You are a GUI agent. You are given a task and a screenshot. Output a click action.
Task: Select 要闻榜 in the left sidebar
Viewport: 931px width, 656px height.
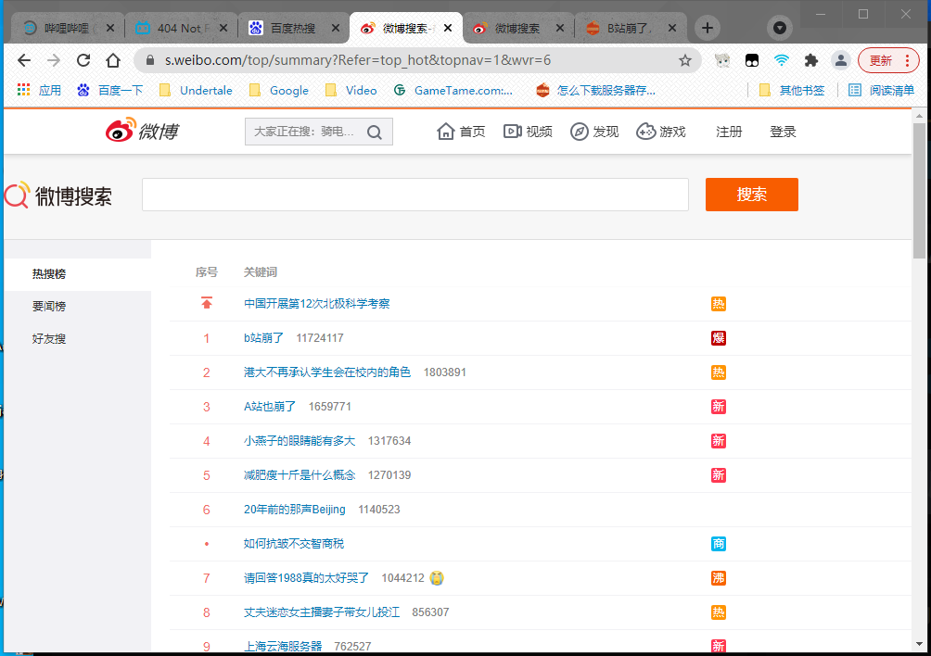pyautogui.click(x=49, y=307)
